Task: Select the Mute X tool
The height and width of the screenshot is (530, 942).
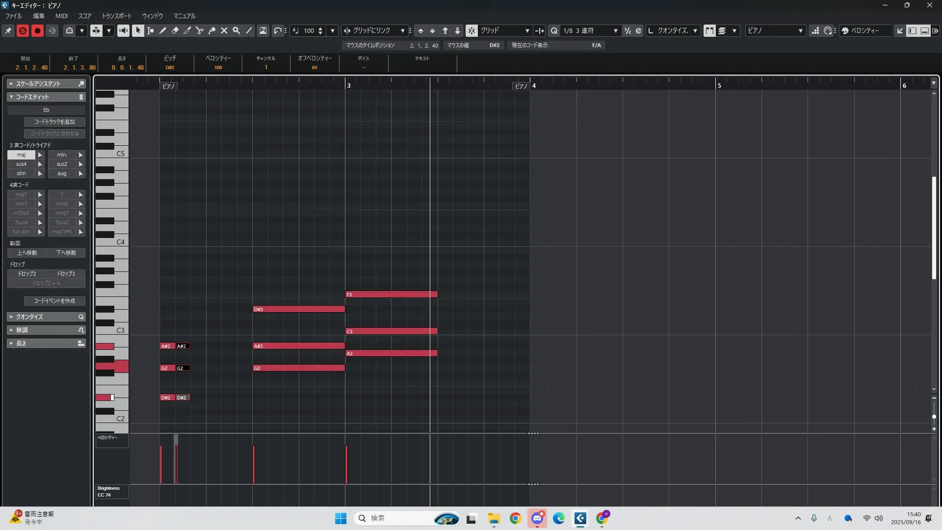Action: 224,30
